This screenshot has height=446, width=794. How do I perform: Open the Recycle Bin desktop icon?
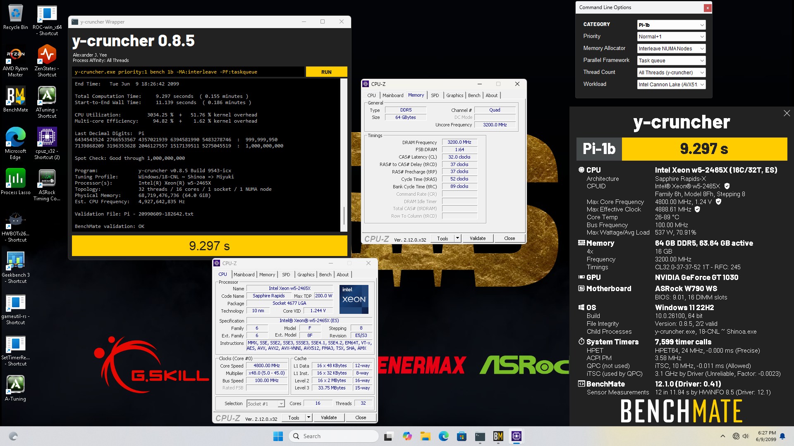[x=15, y=17]
